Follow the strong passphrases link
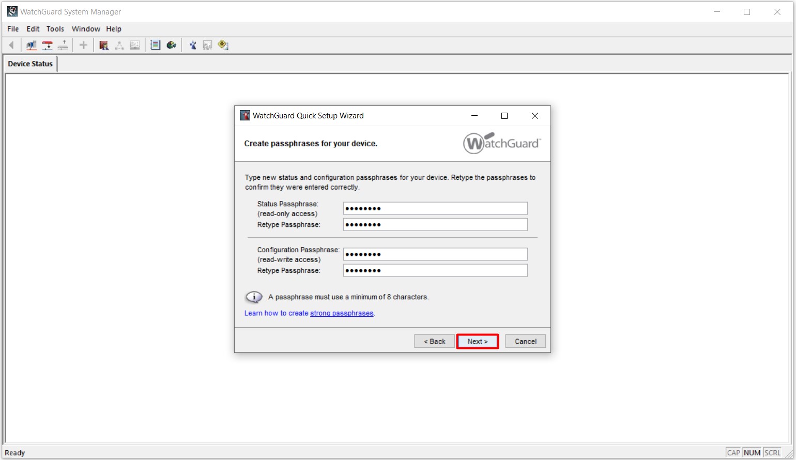The image size is (796, 460). 342,313
